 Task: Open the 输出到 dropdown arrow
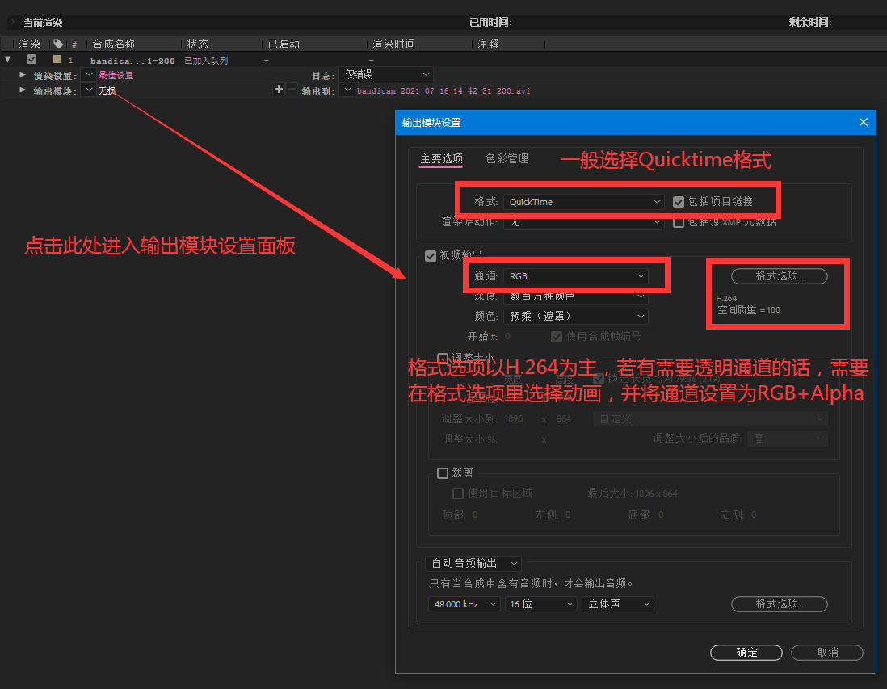click(347, 90)
